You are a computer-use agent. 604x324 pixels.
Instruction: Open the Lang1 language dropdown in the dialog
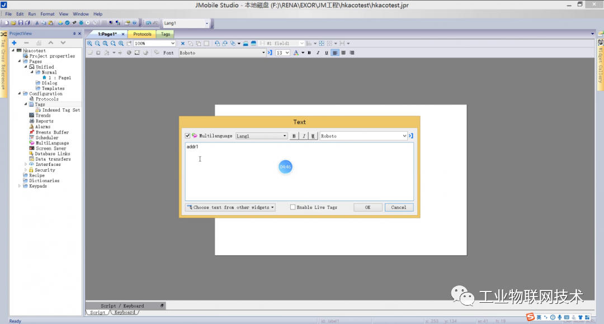(261, 136)
